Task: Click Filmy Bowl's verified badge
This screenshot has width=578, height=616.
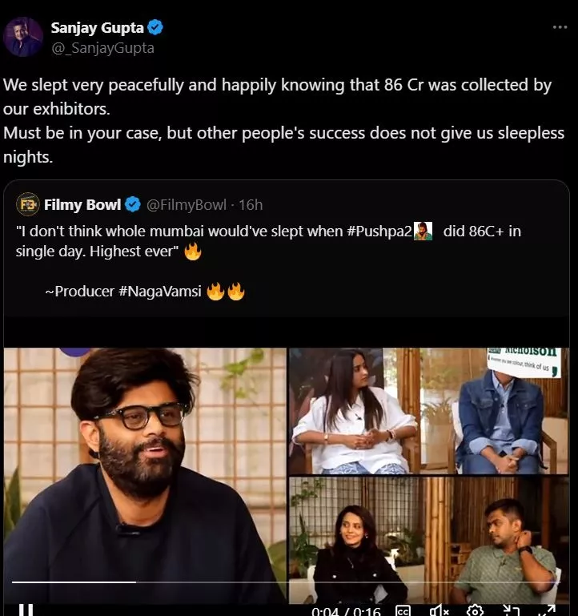Action: click(133, 205)
